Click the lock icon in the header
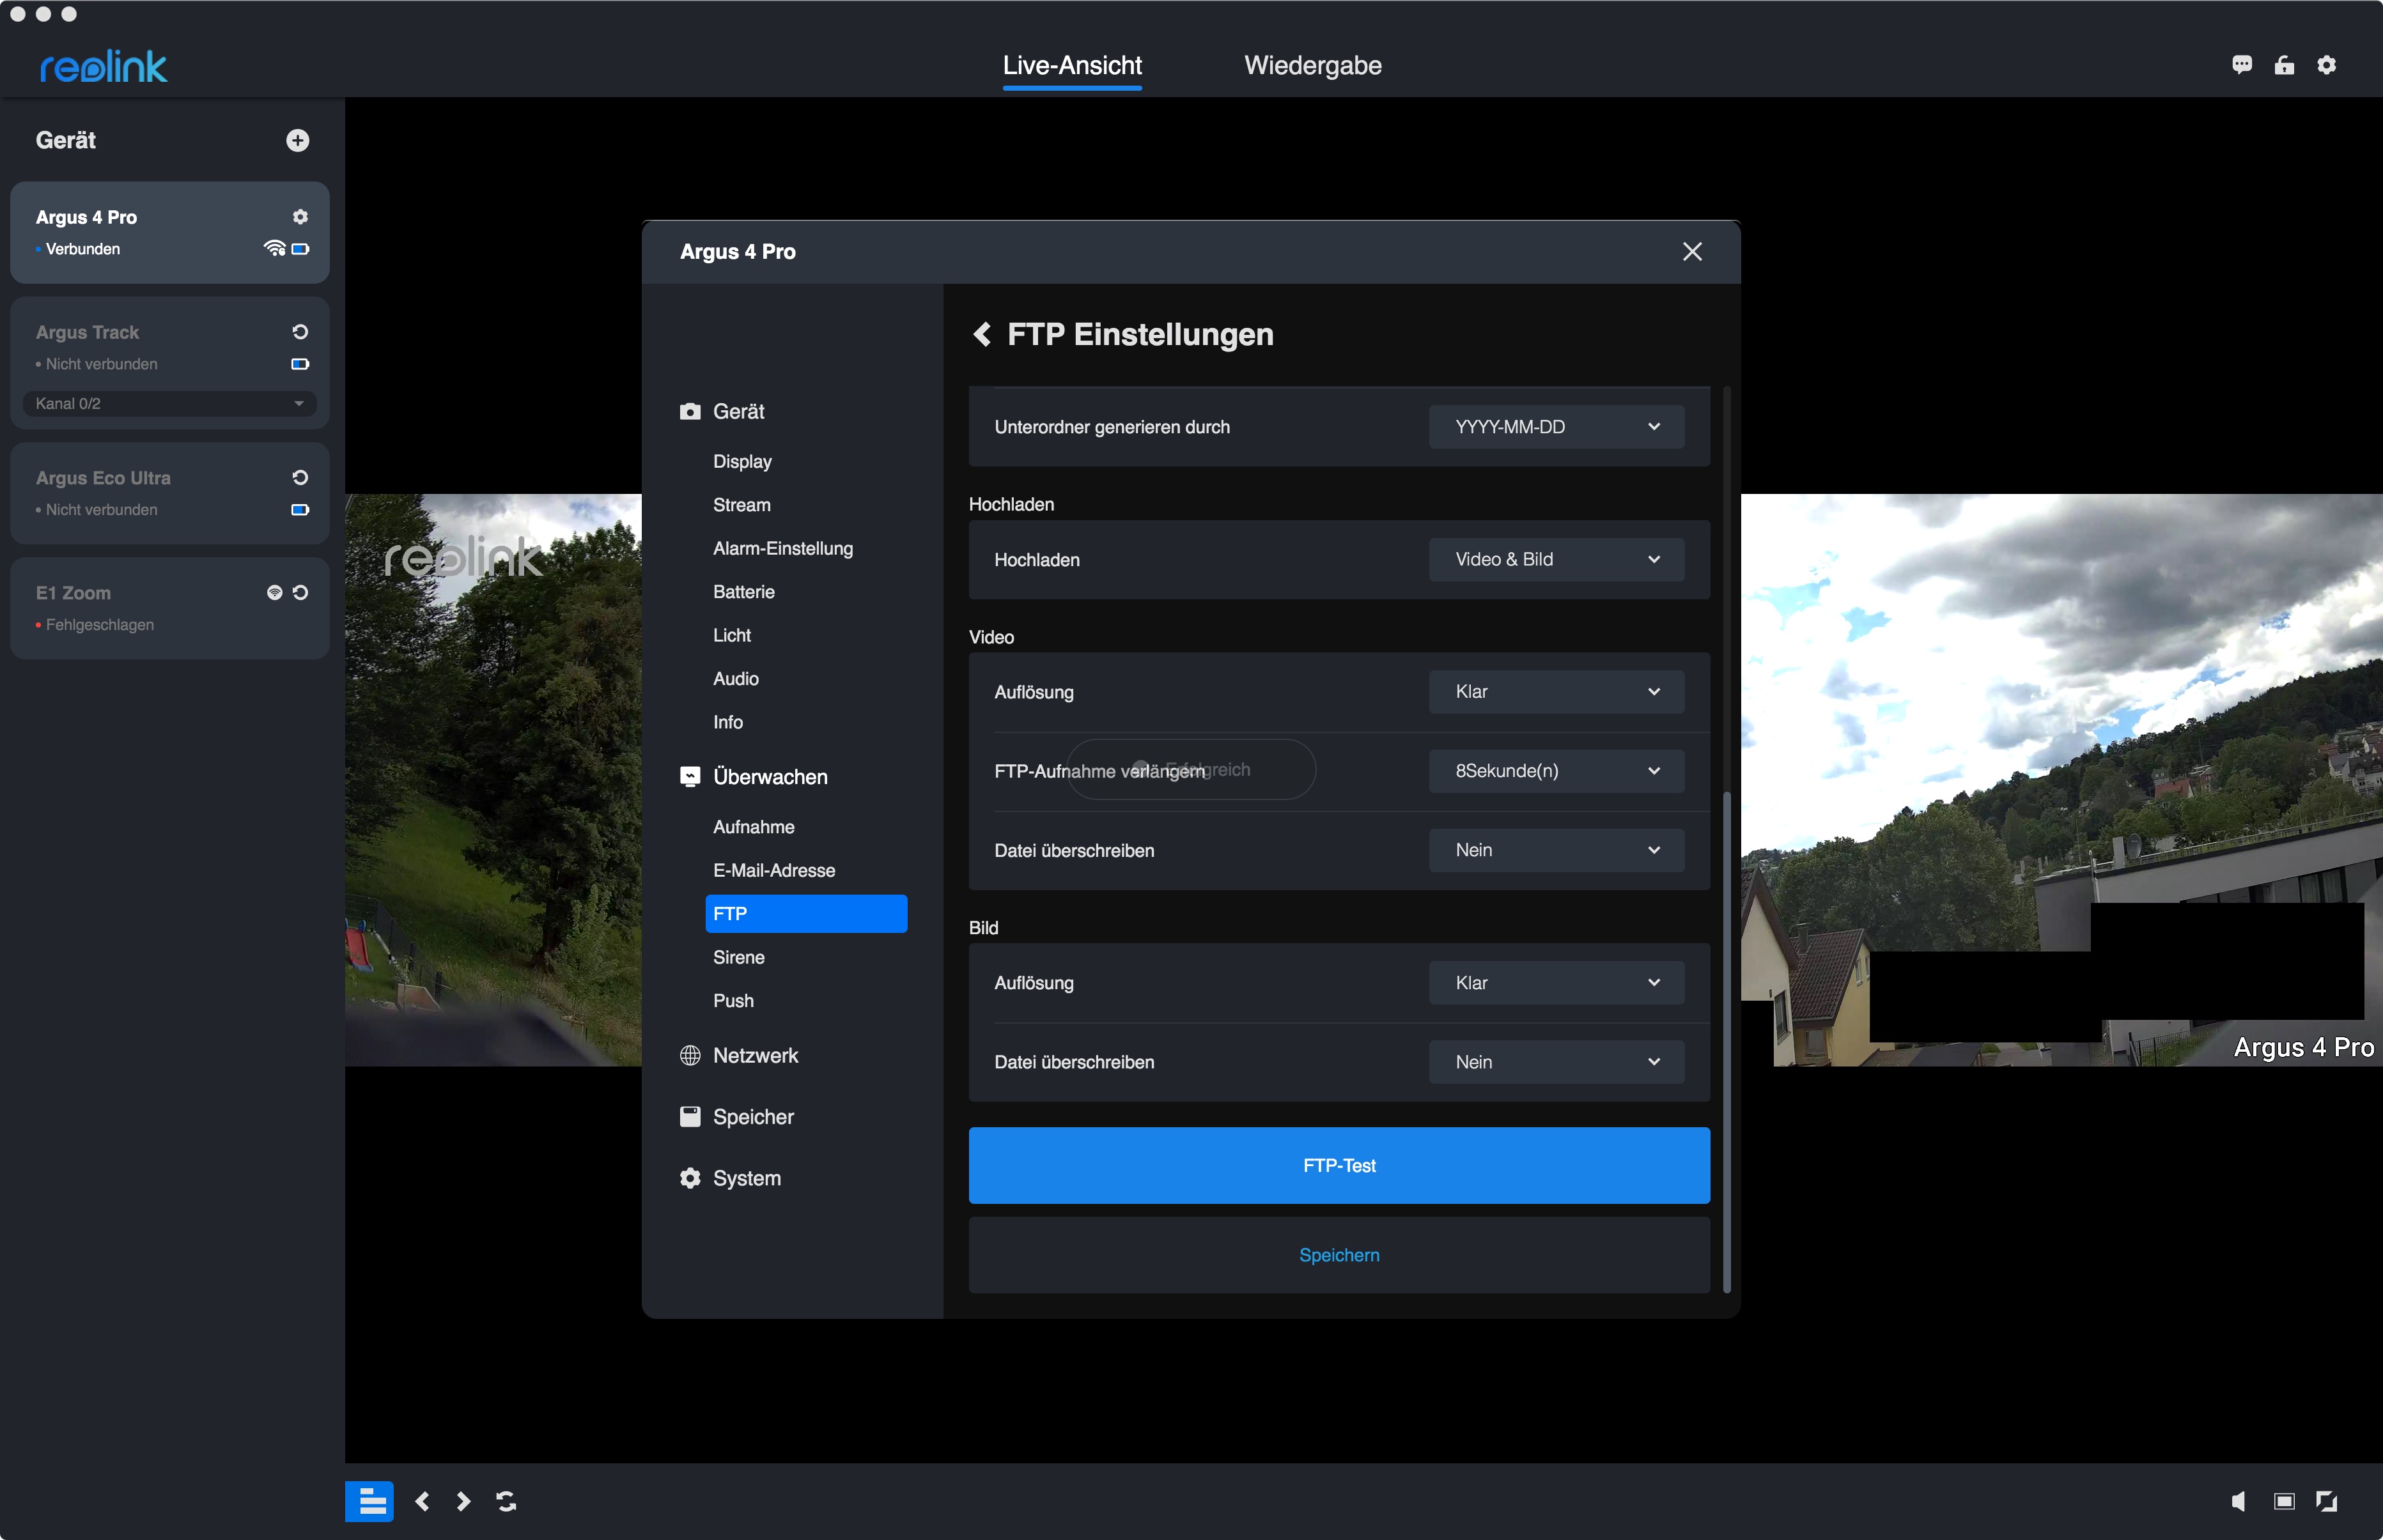This screenshot has width=2383, height=1540. point(2284,65)
